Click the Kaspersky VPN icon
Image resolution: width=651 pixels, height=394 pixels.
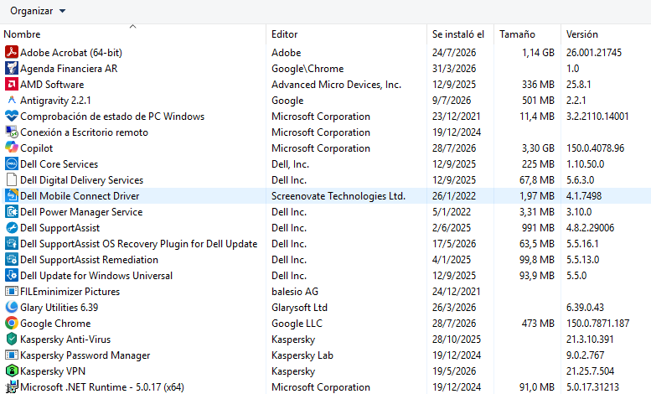coord(12,371)
